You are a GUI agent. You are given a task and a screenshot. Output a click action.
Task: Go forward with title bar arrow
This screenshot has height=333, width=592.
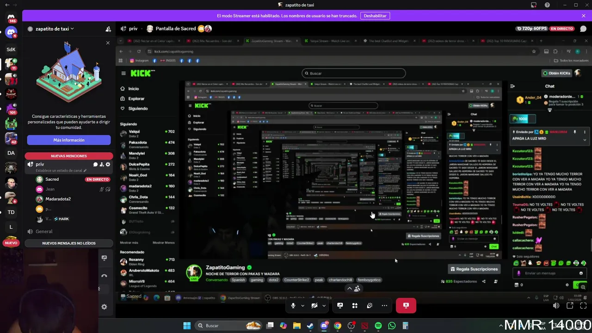point(14,5)
